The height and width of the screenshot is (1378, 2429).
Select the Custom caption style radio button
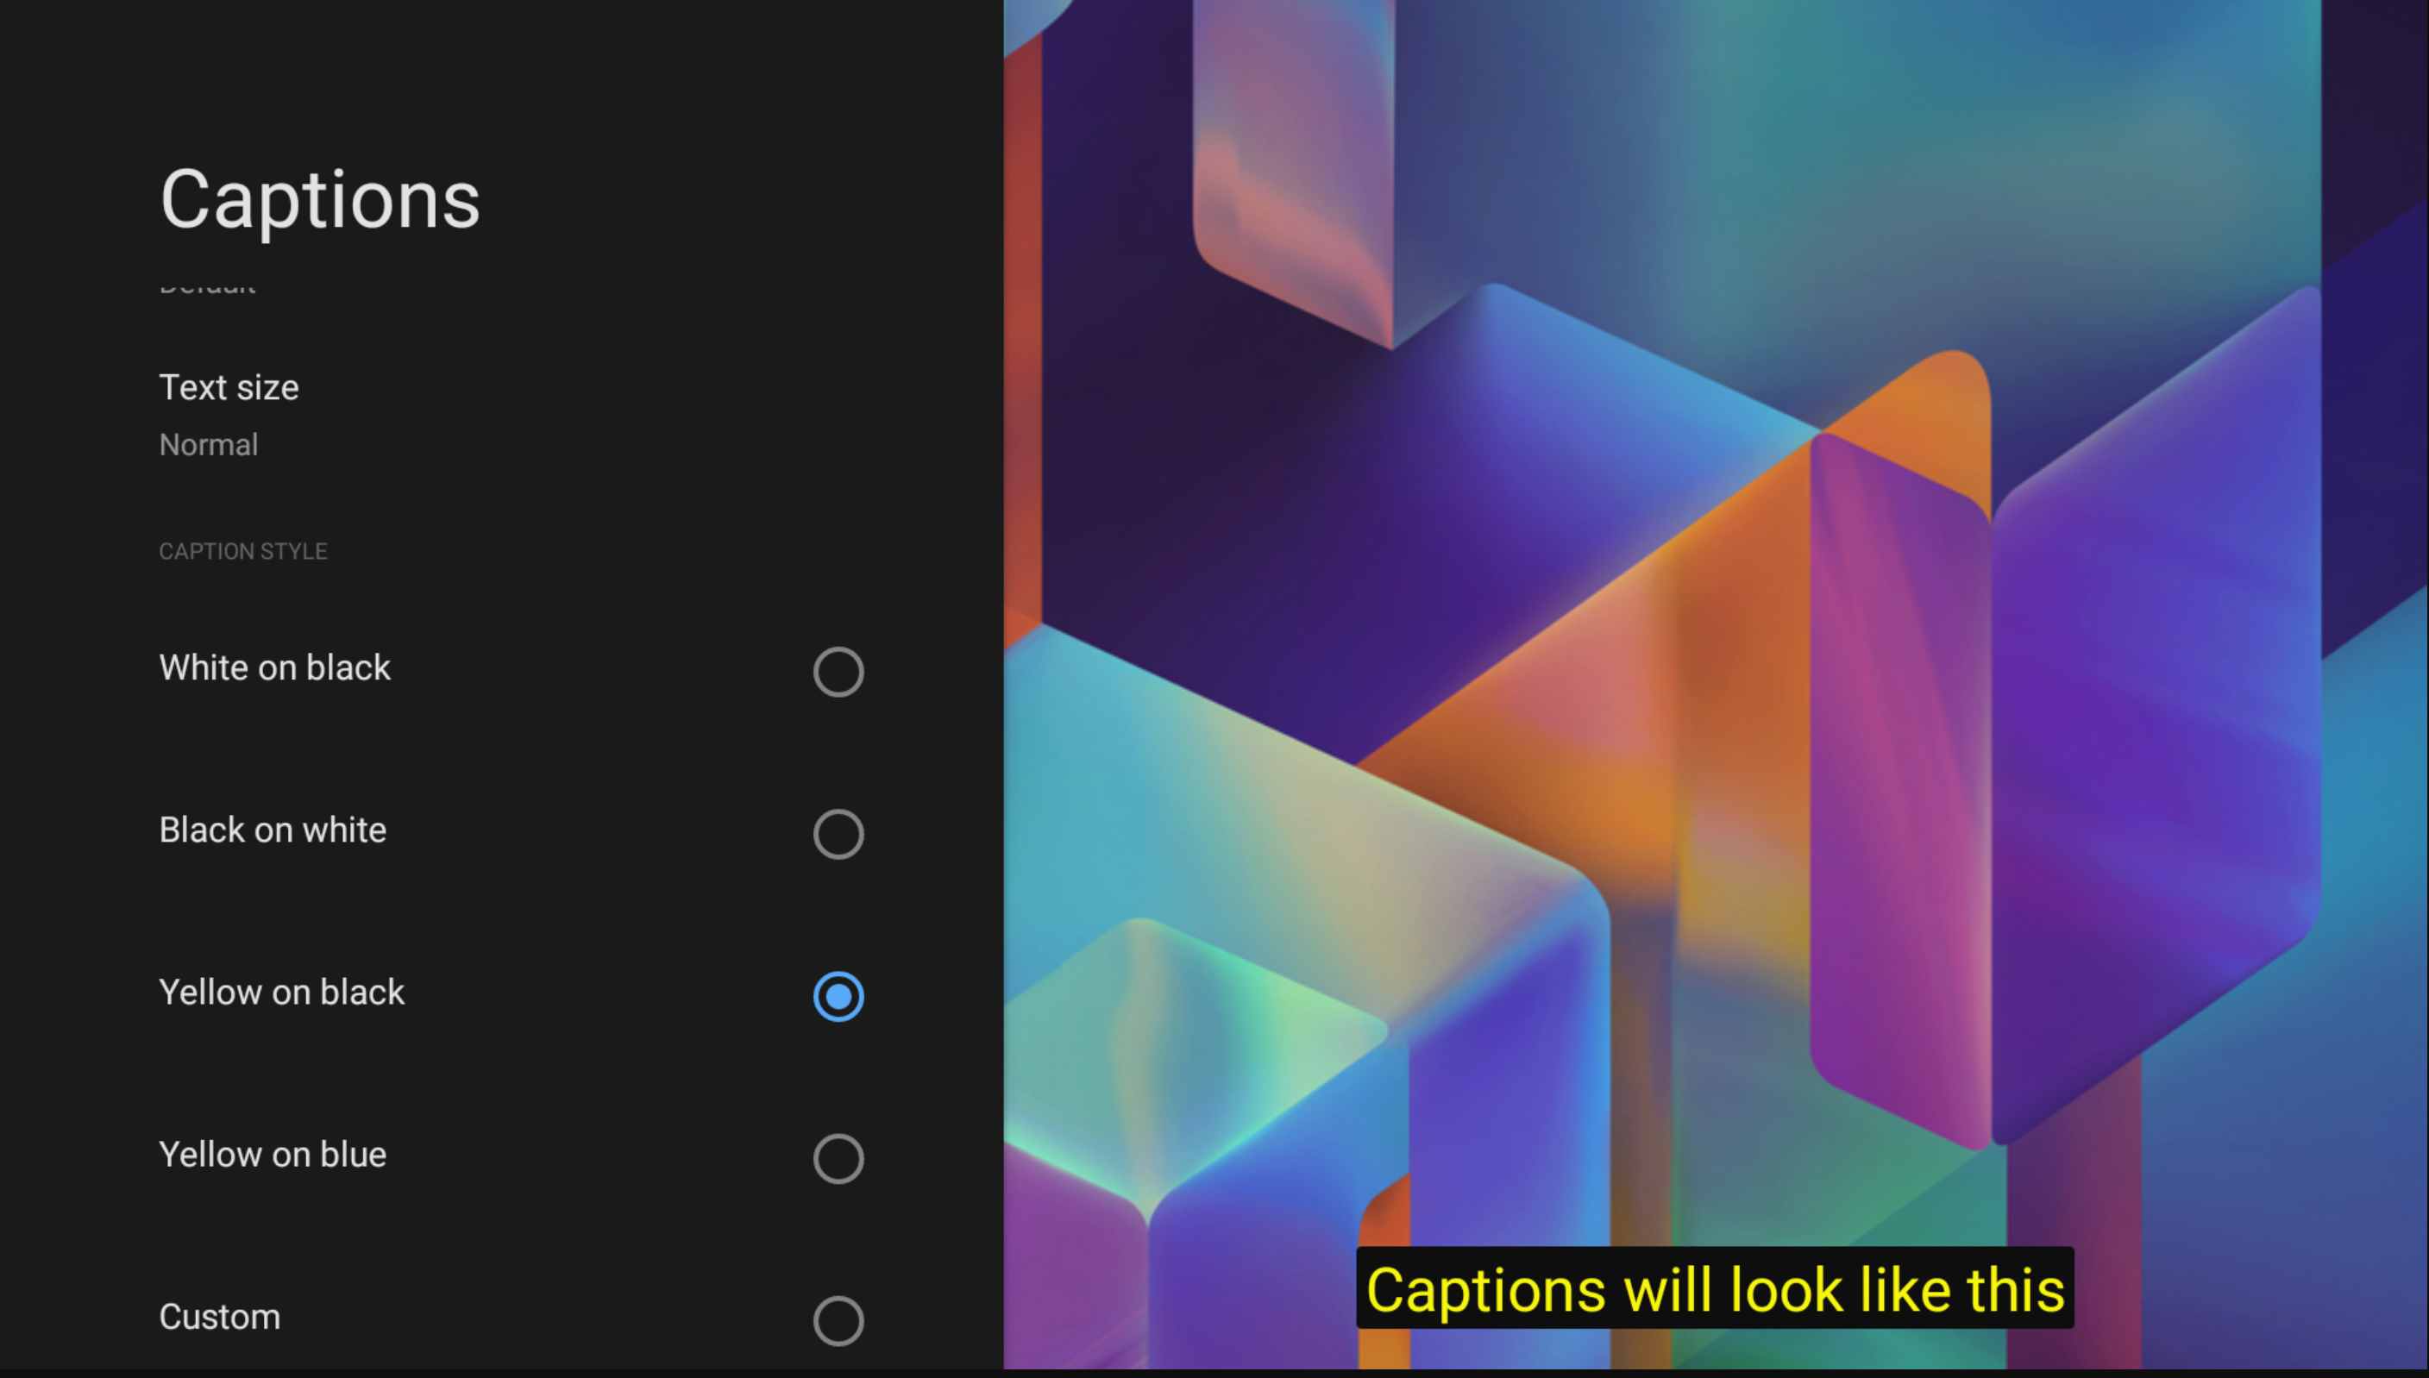click(x=838, y=1319)
